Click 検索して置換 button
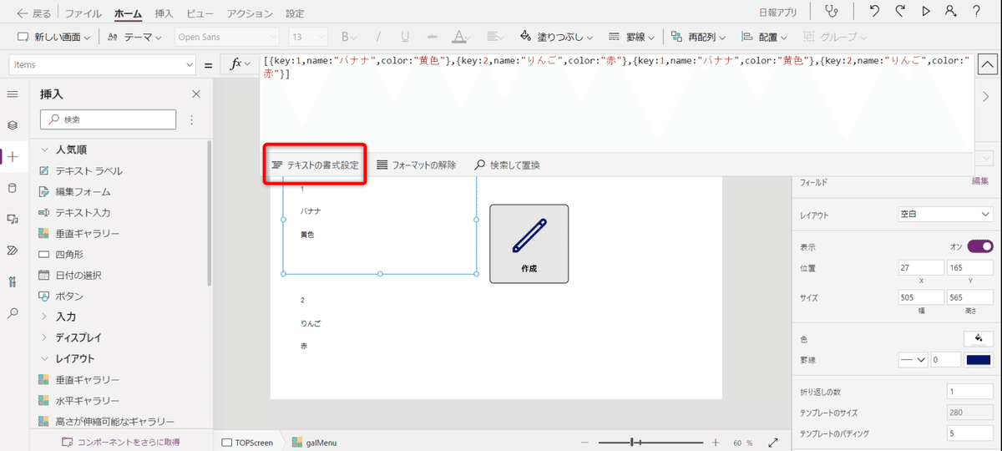The height and width of the screenshot is (451, 1002). click(x=507, y=165)
